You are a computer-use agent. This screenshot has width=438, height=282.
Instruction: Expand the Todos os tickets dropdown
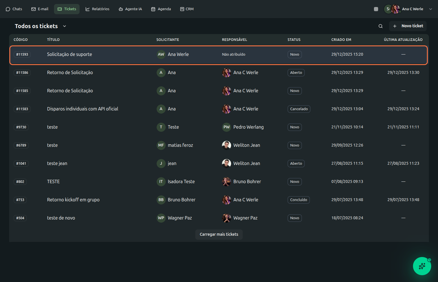(65, 26)
